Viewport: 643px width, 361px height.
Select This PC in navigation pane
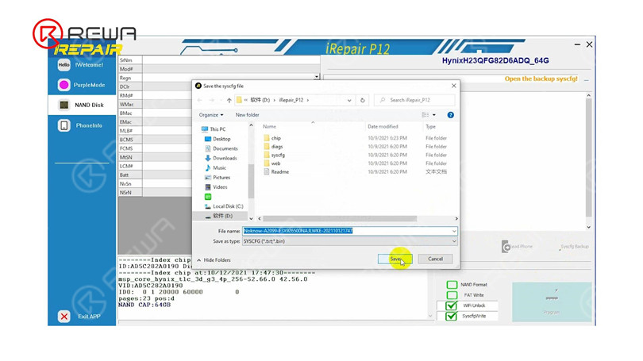click(214, 129)
